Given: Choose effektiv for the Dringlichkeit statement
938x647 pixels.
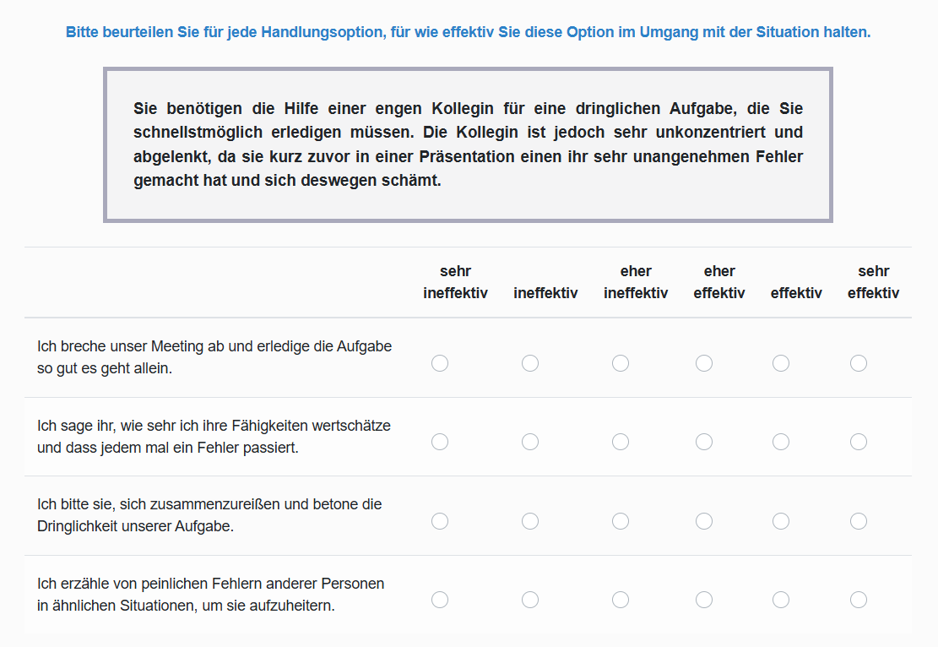Looking at the screenshot, I should pyautogui.click(x=780, y=520).
